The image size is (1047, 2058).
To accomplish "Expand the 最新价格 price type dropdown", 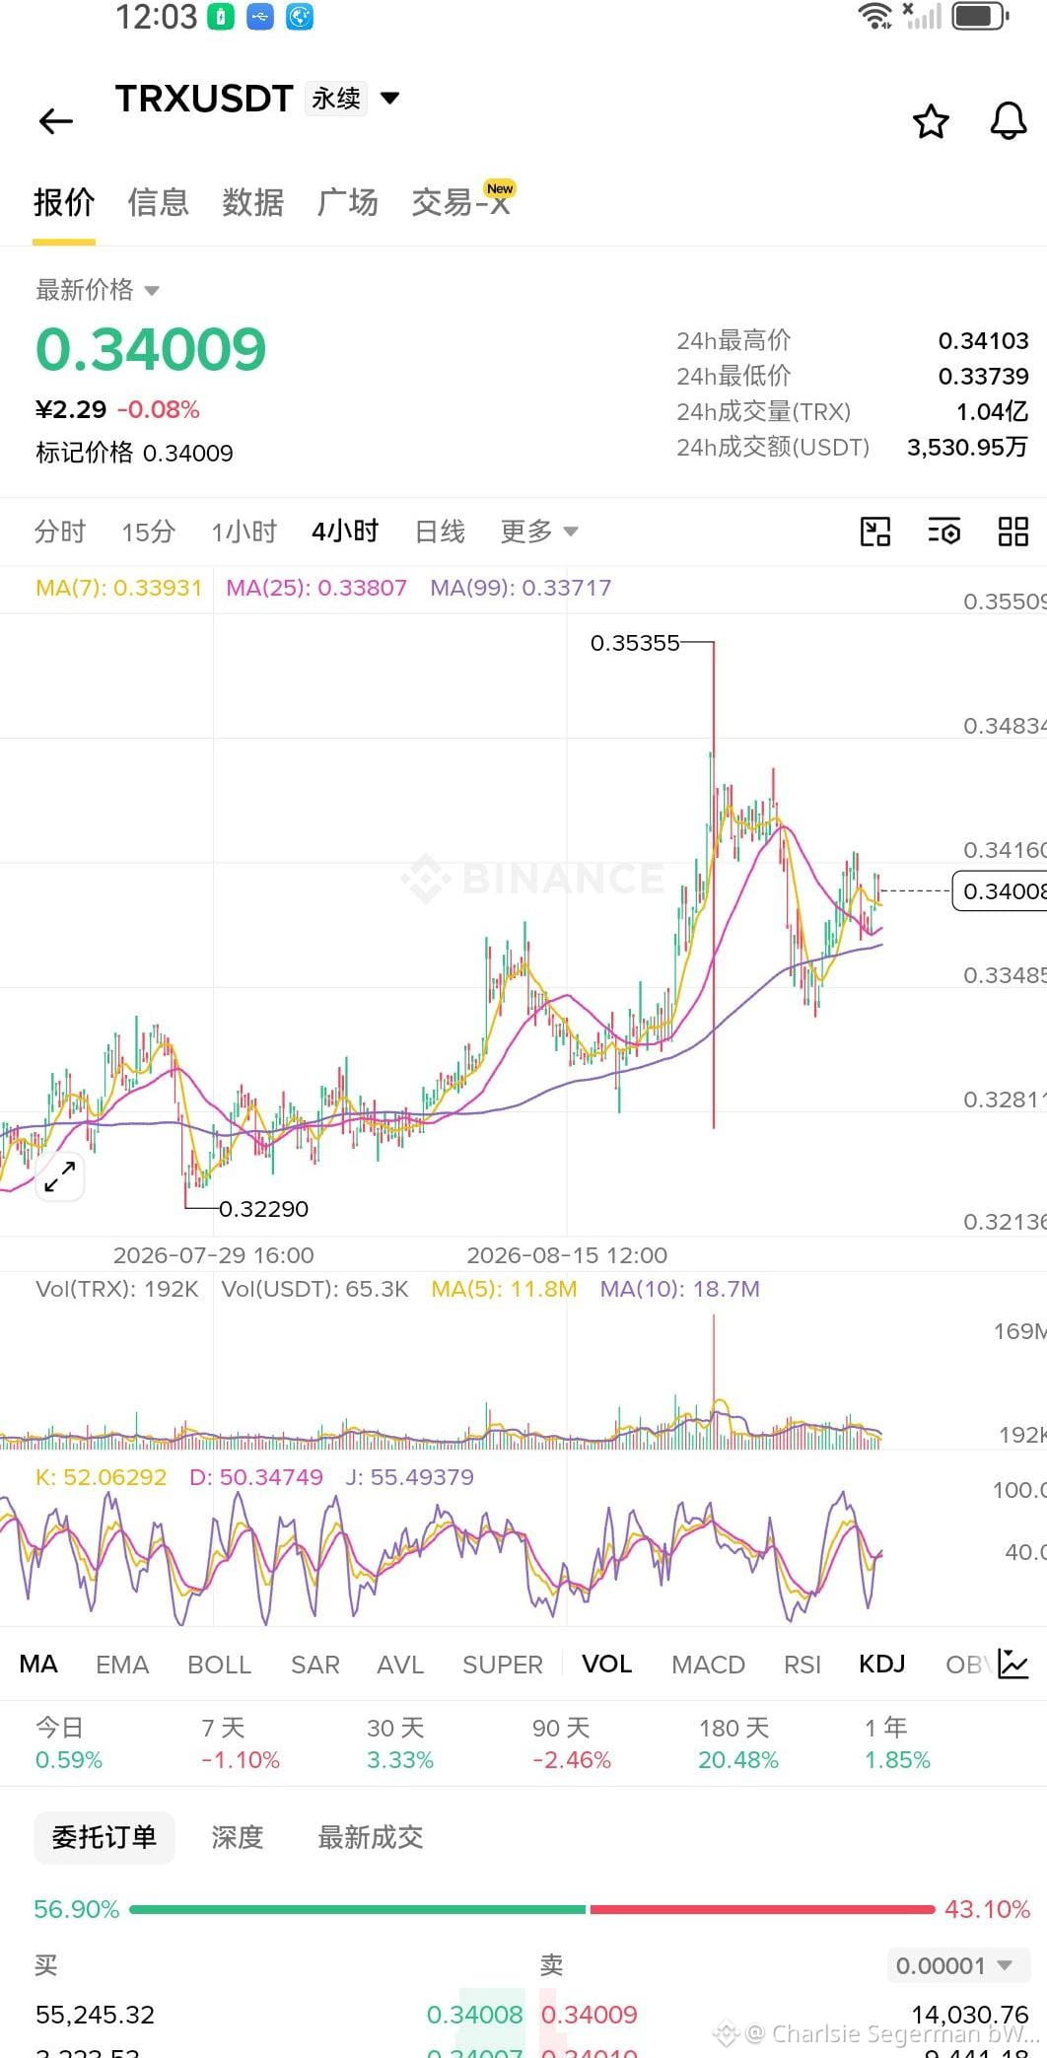I will click(152, 290).
